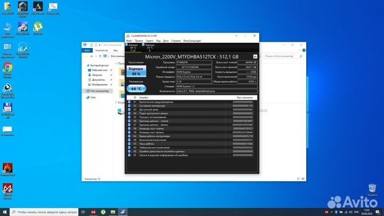Click the Up arrow in the Explorer window
The height and width of the screenshot is (216, 384).
click(x=100, y=56)
